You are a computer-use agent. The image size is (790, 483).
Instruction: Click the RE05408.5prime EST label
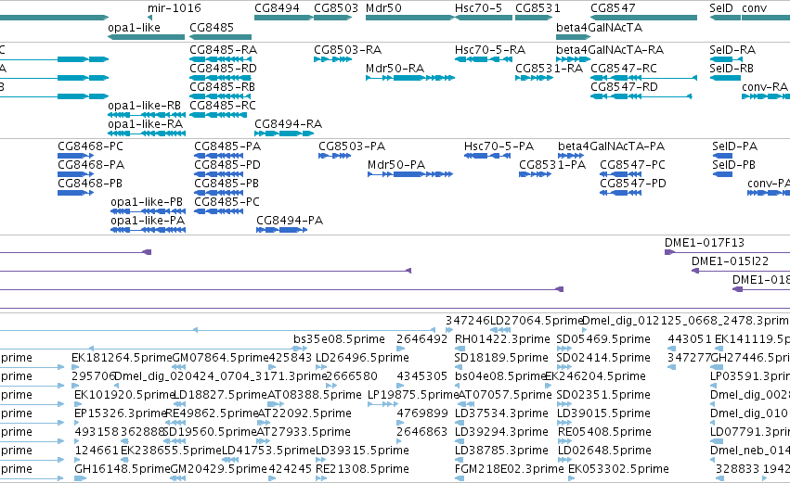pyautogui.click(x=604, y=433)
